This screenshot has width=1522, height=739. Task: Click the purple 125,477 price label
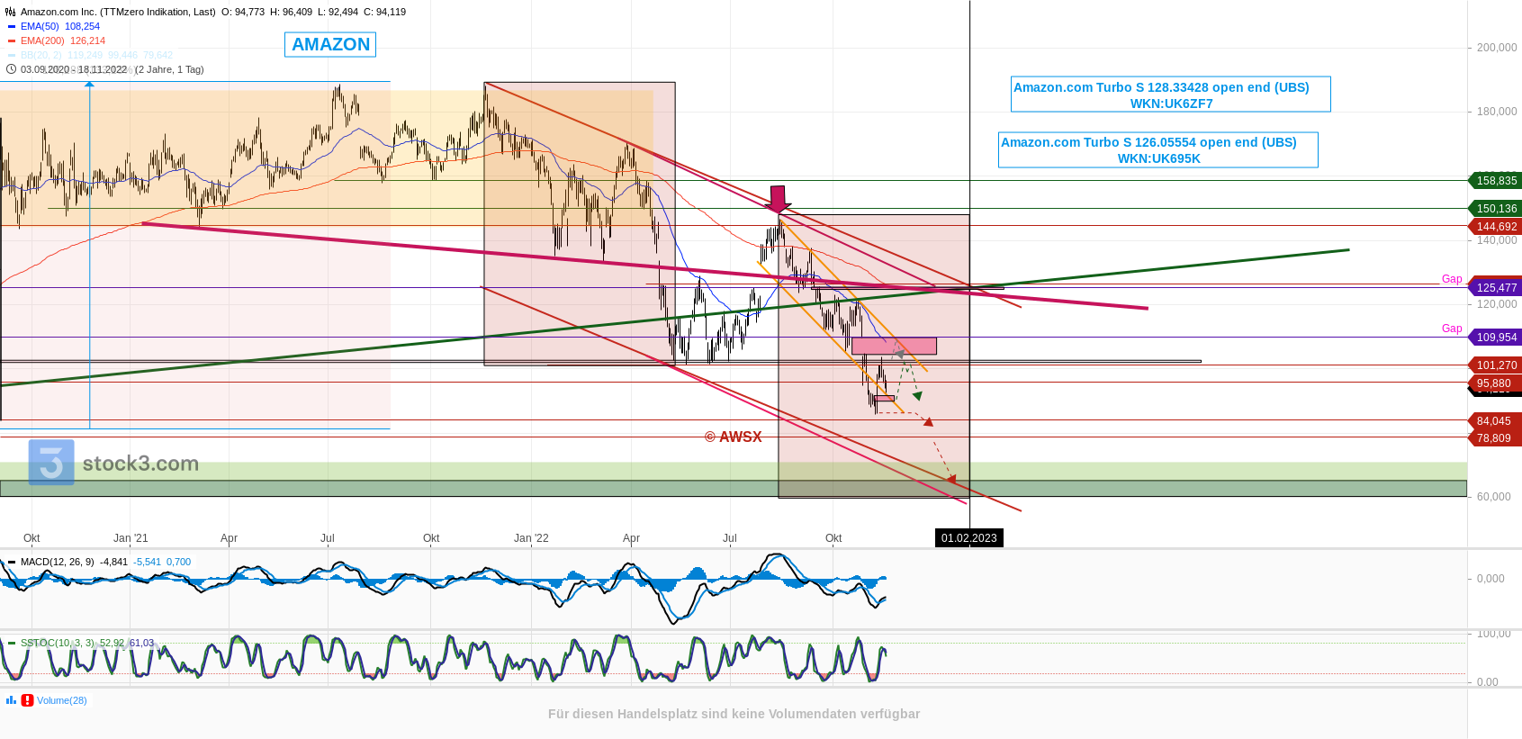coord(1496,288)
